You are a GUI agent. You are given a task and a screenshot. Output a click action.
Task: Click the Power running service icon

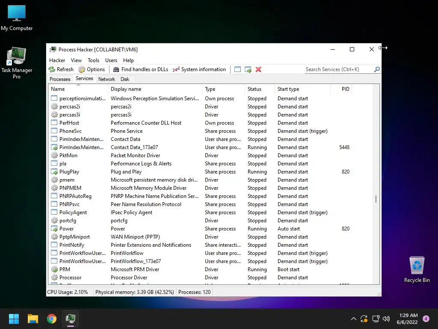pyautogui.click(x=54, y=229)
